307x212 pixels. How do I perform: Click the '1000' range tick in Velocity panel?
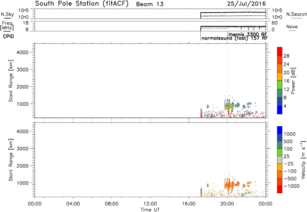(x=22, y=183)
